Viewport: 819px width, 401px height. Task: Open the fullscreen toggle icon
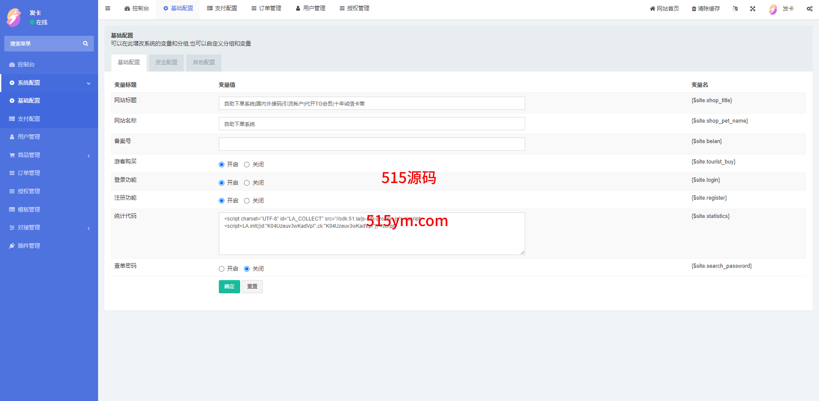(x=752, y=9)
